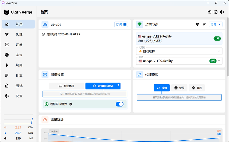Click the download speed arrow icon
Screen dimensions: 229x142
[x=5, y=133]
